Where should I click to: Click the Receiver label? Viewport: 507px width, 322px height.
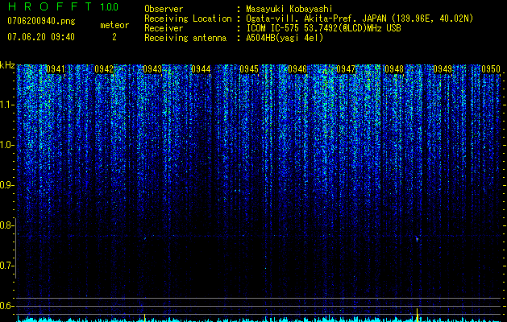(x=164, y=28)
